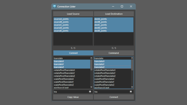Viewport: 187px width, 105px height.
Task: Select destD_joints in the destination list
Action: pyautogui.click(x=114, y=28)
